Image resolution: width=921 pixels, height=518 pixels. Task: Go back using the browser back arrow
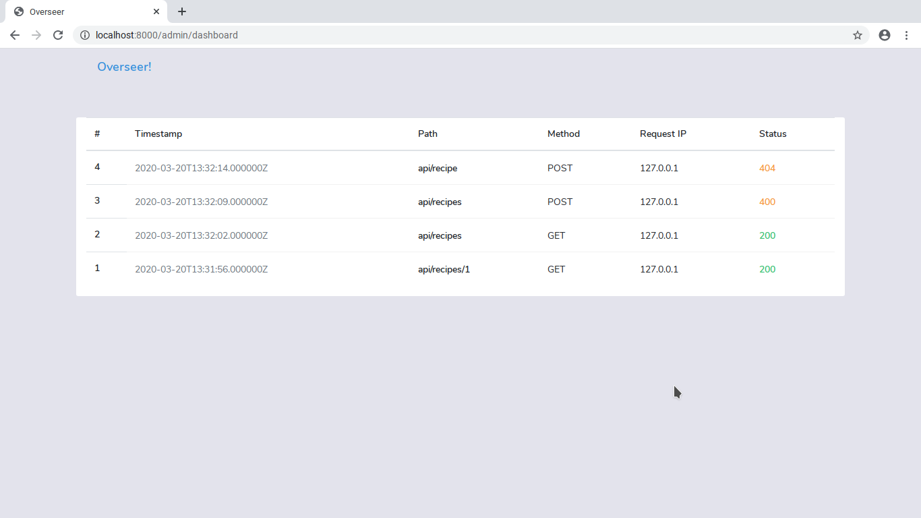(x=15, y=35)
